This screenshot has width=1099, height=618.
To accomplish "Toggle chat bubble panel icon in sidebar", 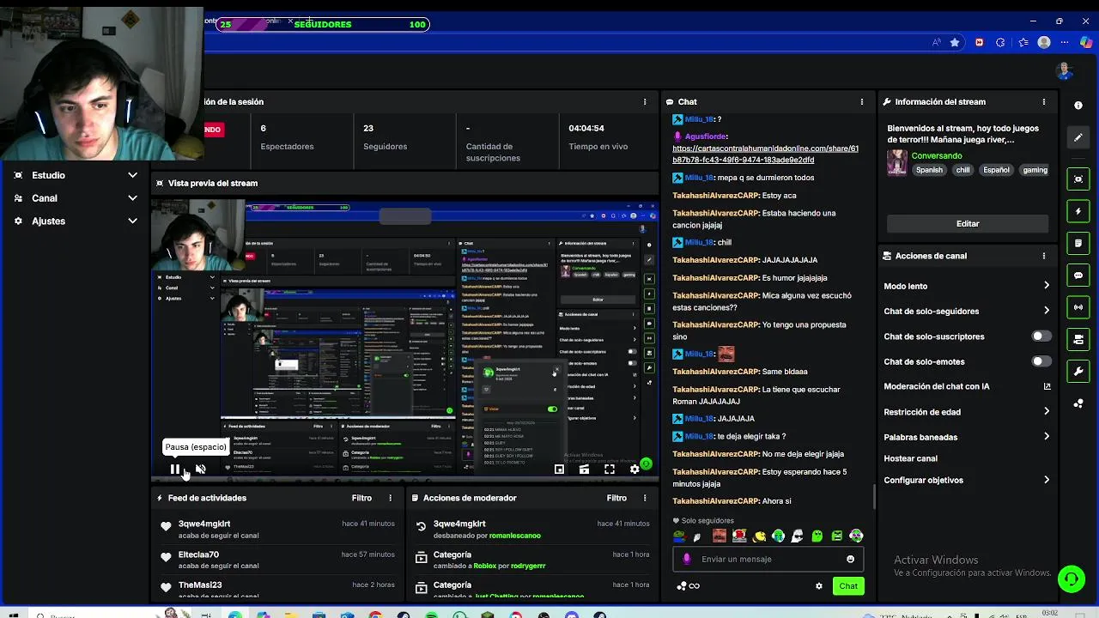I will pyautogui.click(x=1078, y=276).
